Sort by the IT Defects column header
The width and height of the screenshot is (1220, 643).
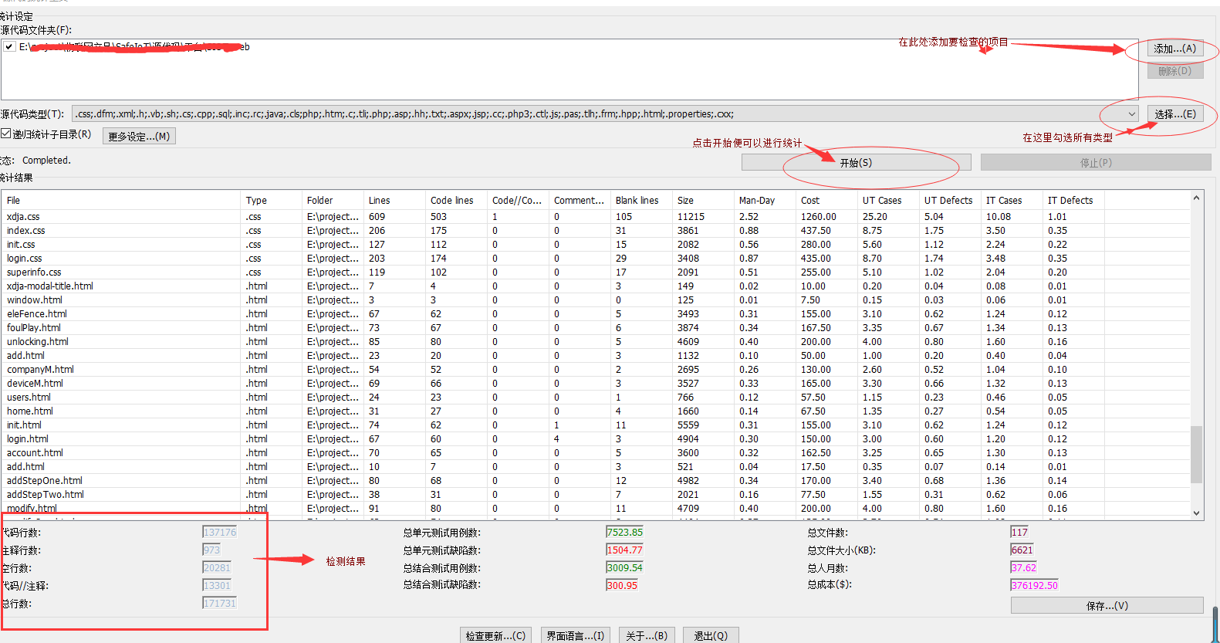pyautogui.click(x=1073, y=200)
